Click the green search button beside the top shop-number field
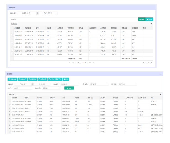 tap(142, 19)
